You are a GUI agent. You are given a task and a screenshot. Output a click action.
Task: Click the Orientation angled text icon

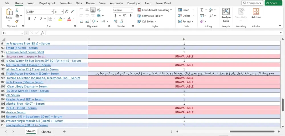point(93,21)
